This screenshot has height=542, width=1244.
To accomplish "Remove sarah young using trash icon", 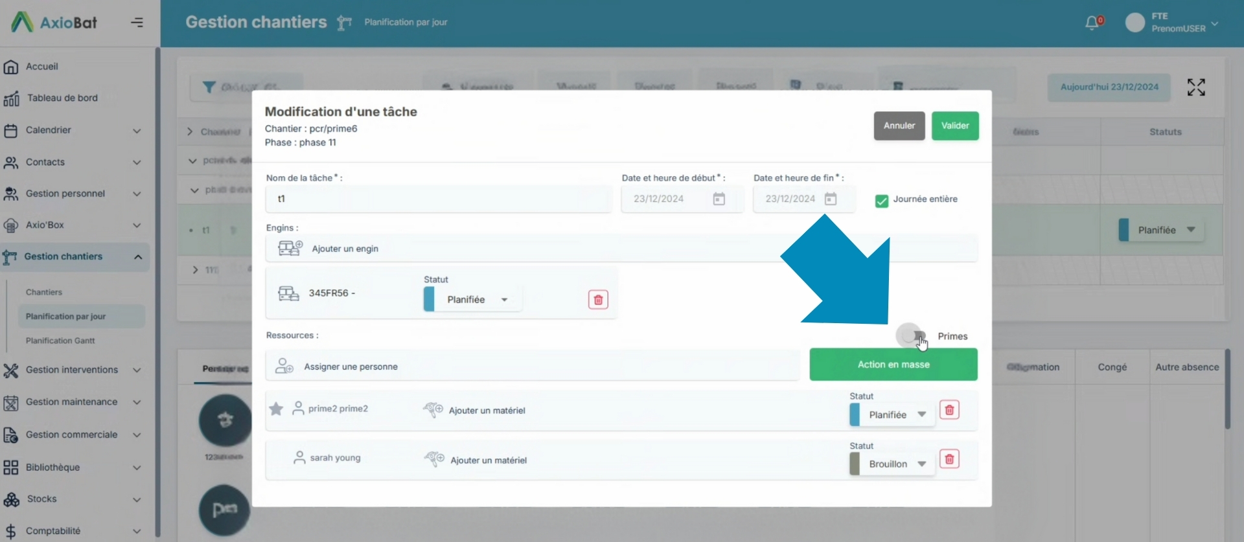I will coord(949,460).
